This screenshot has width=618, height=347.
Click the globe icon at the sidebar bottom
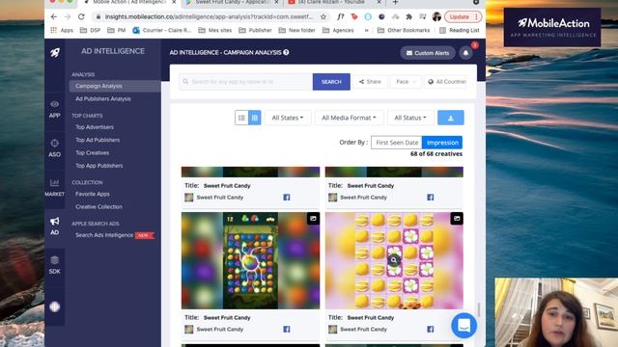click(55, 307)
